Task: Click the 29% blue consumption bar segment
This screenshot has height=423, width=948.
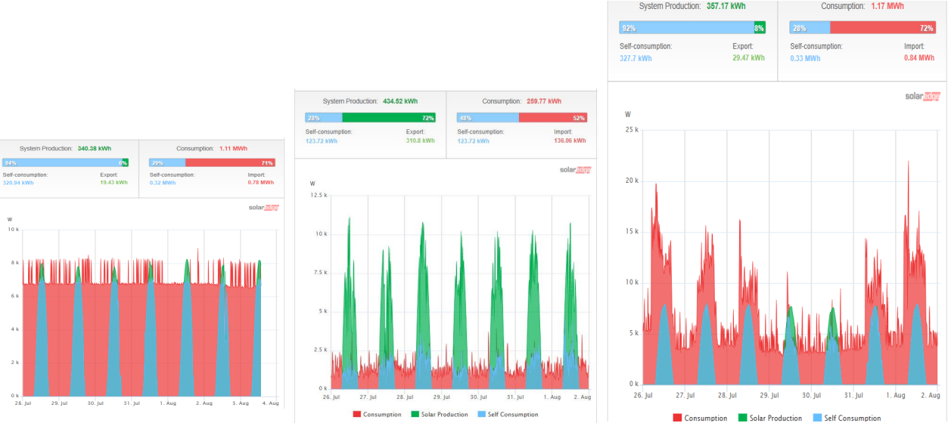Action: pyautogui.click(x=167, y=162)
